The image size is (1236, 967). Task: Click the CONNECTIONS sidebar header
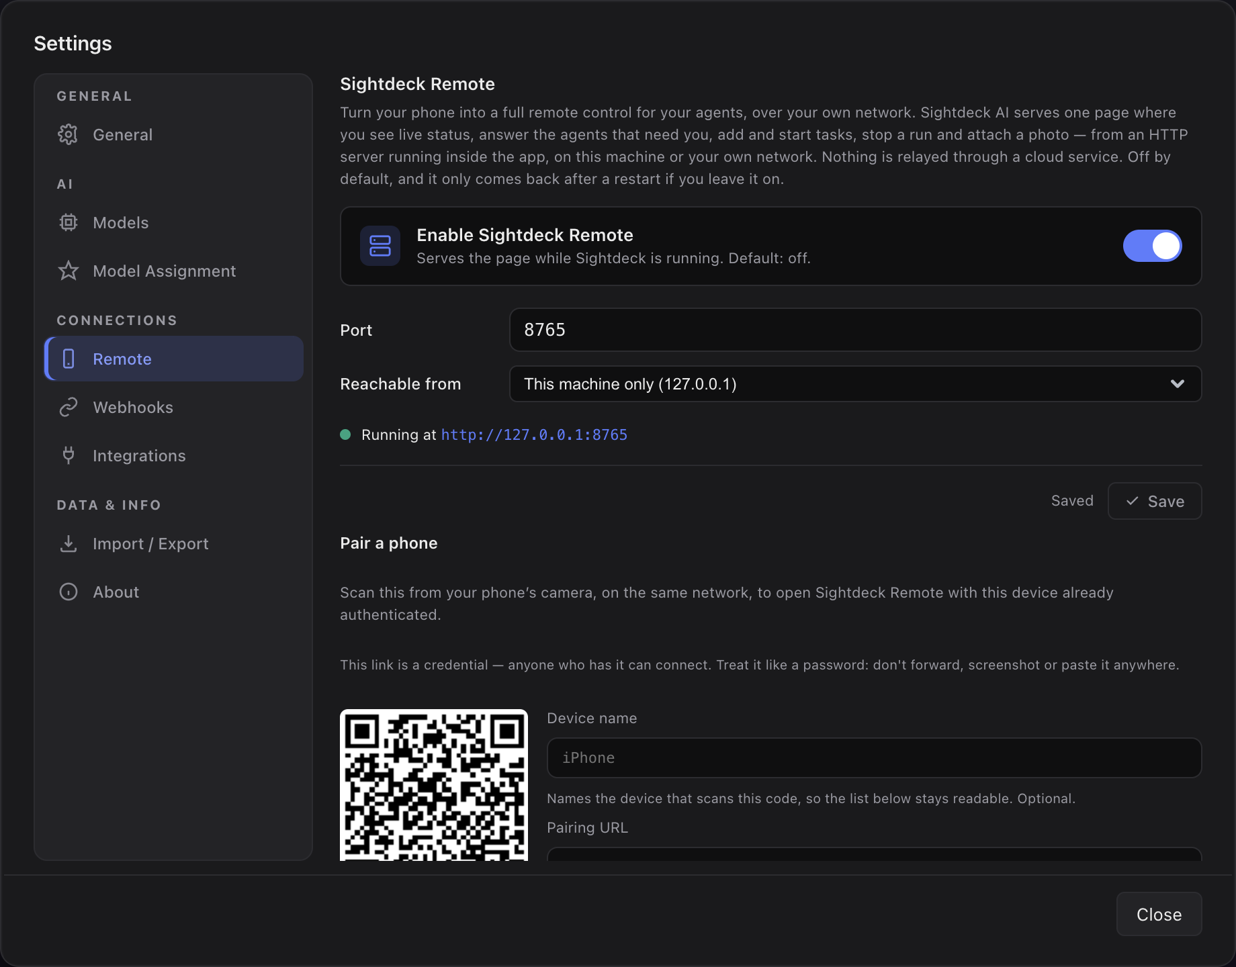[117, 320]
